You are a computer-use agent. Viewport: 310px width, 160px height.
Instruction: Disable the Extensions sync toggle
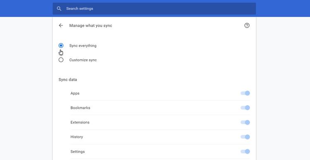(x=245, y=123)
